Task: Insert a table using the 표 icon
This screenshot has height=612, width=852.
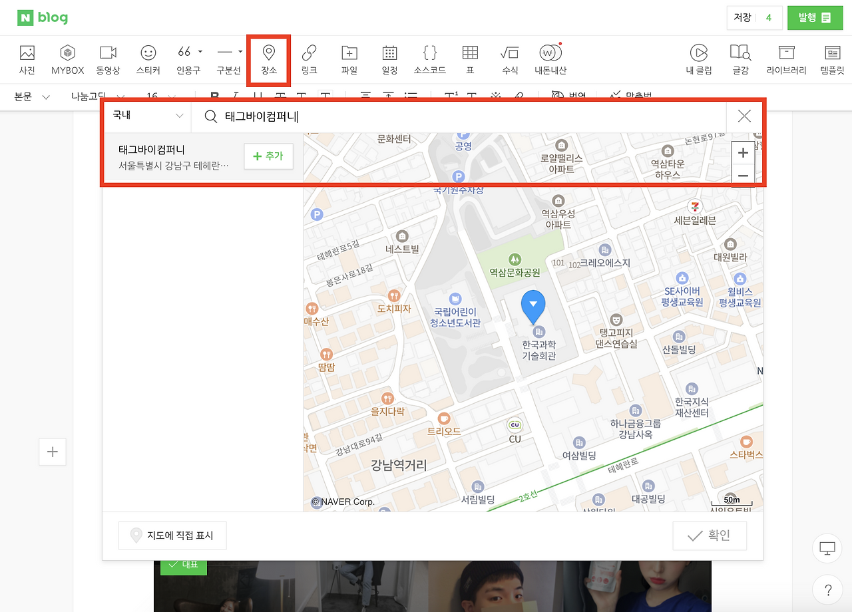Action: [470, 59]
